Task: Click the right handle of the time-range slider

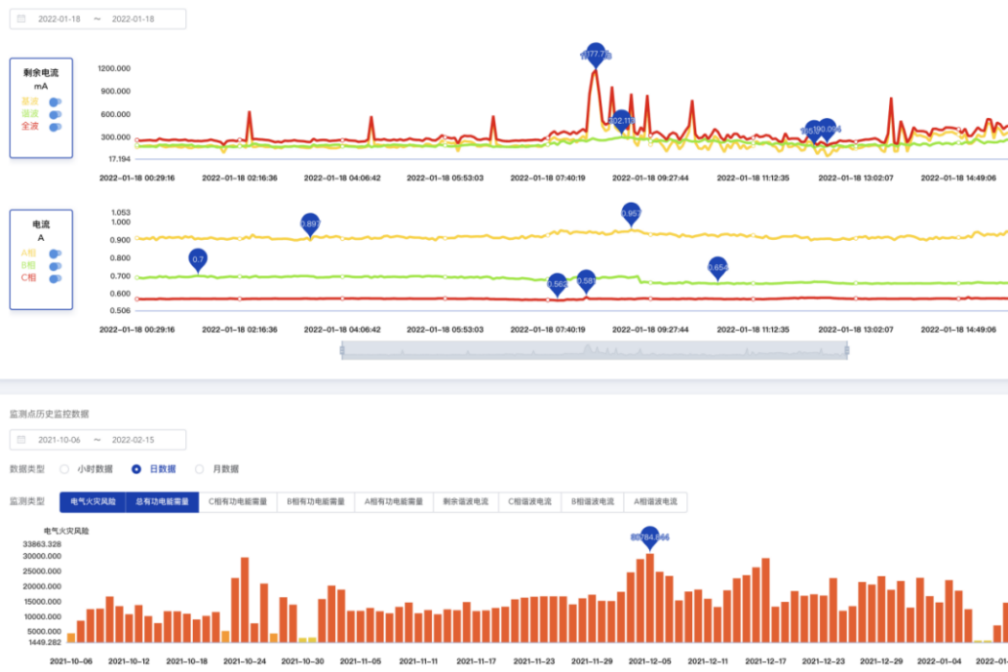Action: [847, 349]
